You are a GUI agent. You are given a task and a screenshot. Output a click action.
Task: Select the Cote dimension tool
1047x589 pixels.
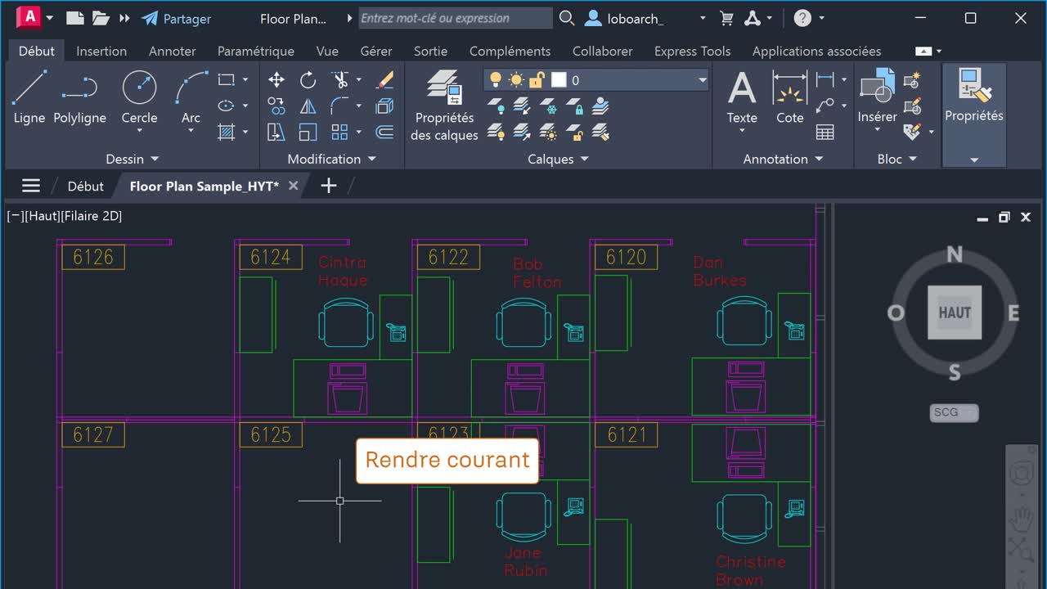790,97
